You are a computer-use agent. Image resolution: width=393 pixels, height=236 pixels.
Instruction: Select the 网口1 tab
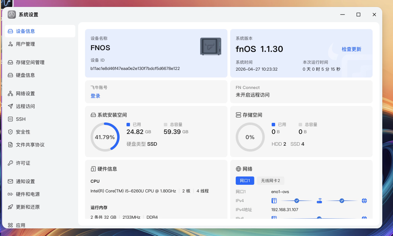245,181
